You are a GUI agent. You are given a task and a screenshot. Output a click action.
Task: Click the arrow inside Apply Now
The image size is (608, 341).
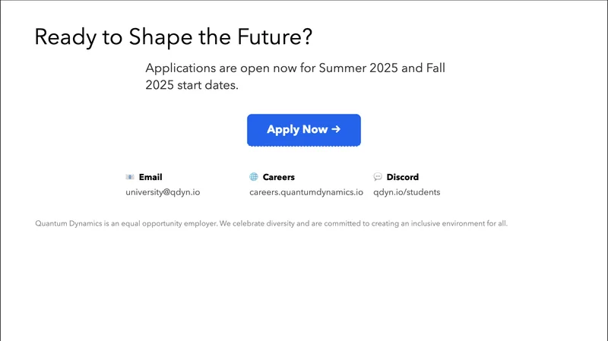tap(336, 130)
